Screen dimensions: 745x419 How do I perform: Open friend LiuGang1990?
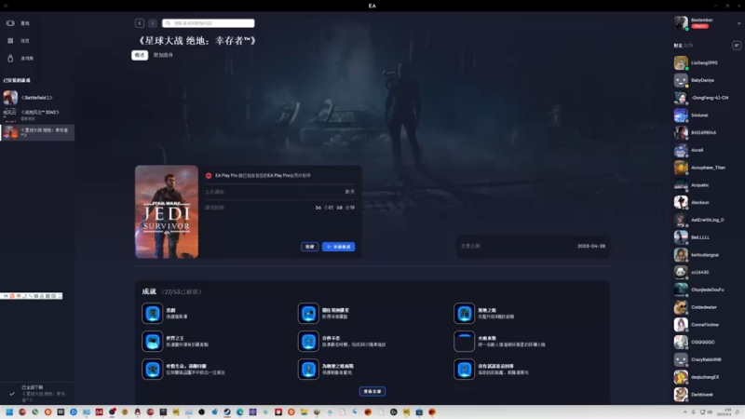point(706,62)
